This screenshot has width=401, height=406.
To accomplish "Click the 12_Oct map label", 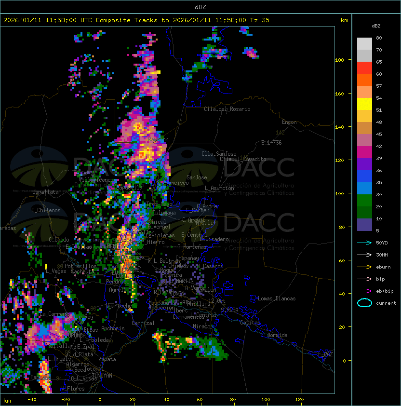I will [217, 301].
